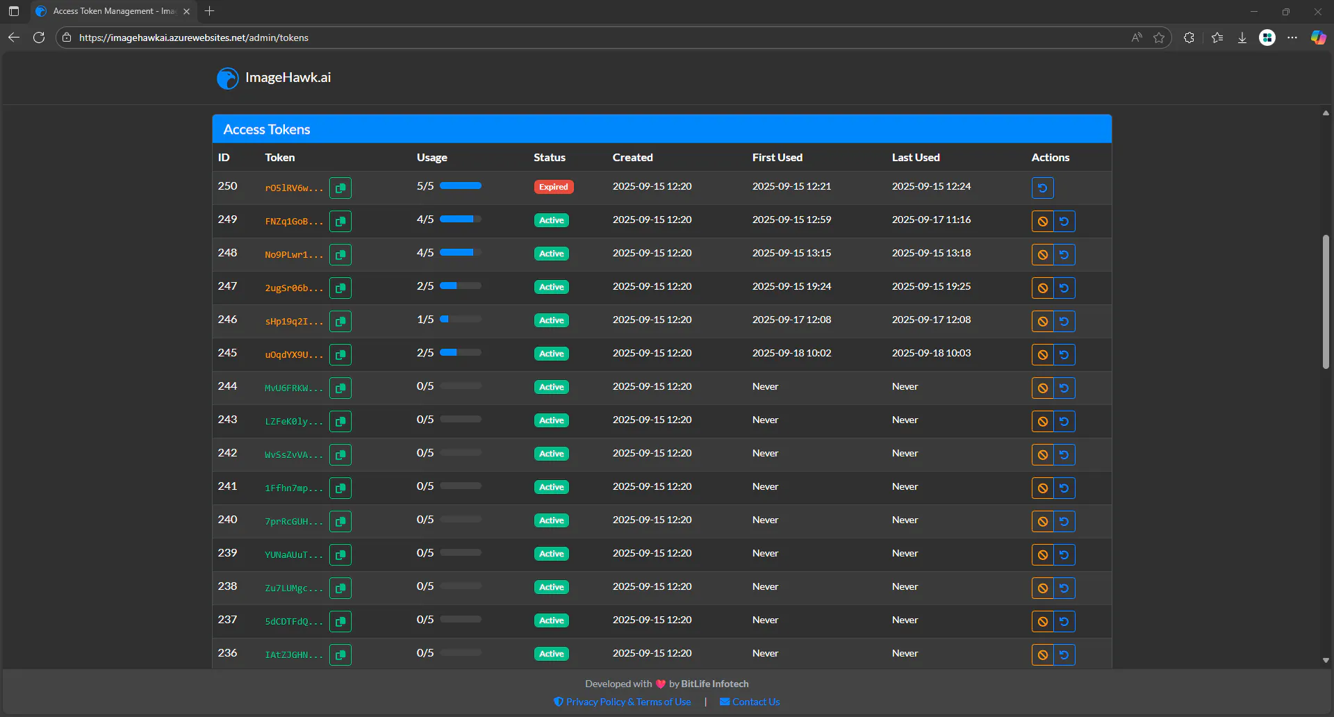Open a new browser tab
Image resolution: width=1334 pixels, height=717 pixels.
210,11
